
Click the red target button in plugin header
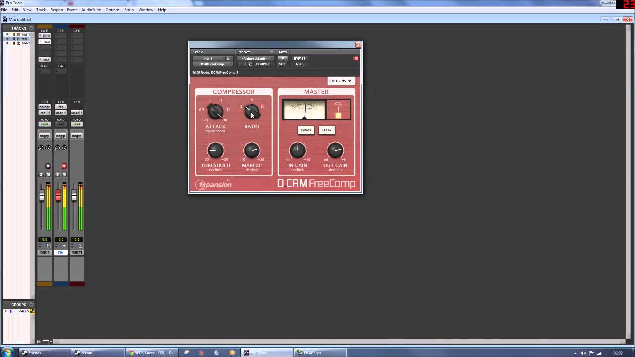(356, 59)
